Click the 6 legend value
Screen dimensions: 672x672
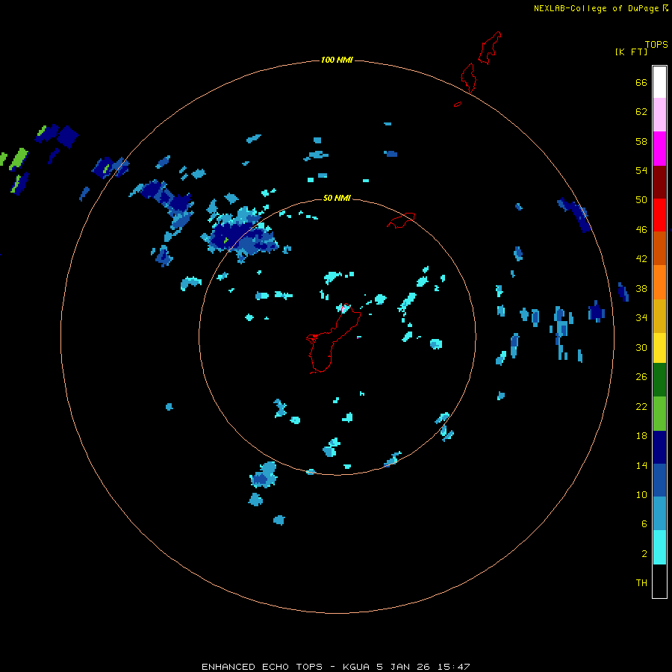644,523
